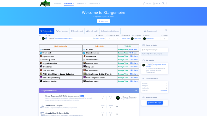Click the KO Panel globe icon in Turkish column
The image size is (207, 116).
tap(41, 50)
